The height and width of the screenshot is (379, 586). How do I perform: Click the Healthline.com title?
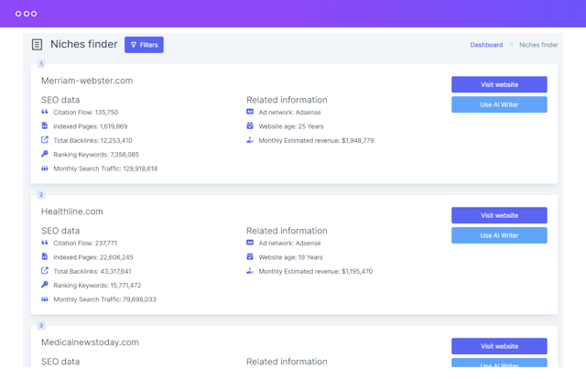[x=71, y=211]
